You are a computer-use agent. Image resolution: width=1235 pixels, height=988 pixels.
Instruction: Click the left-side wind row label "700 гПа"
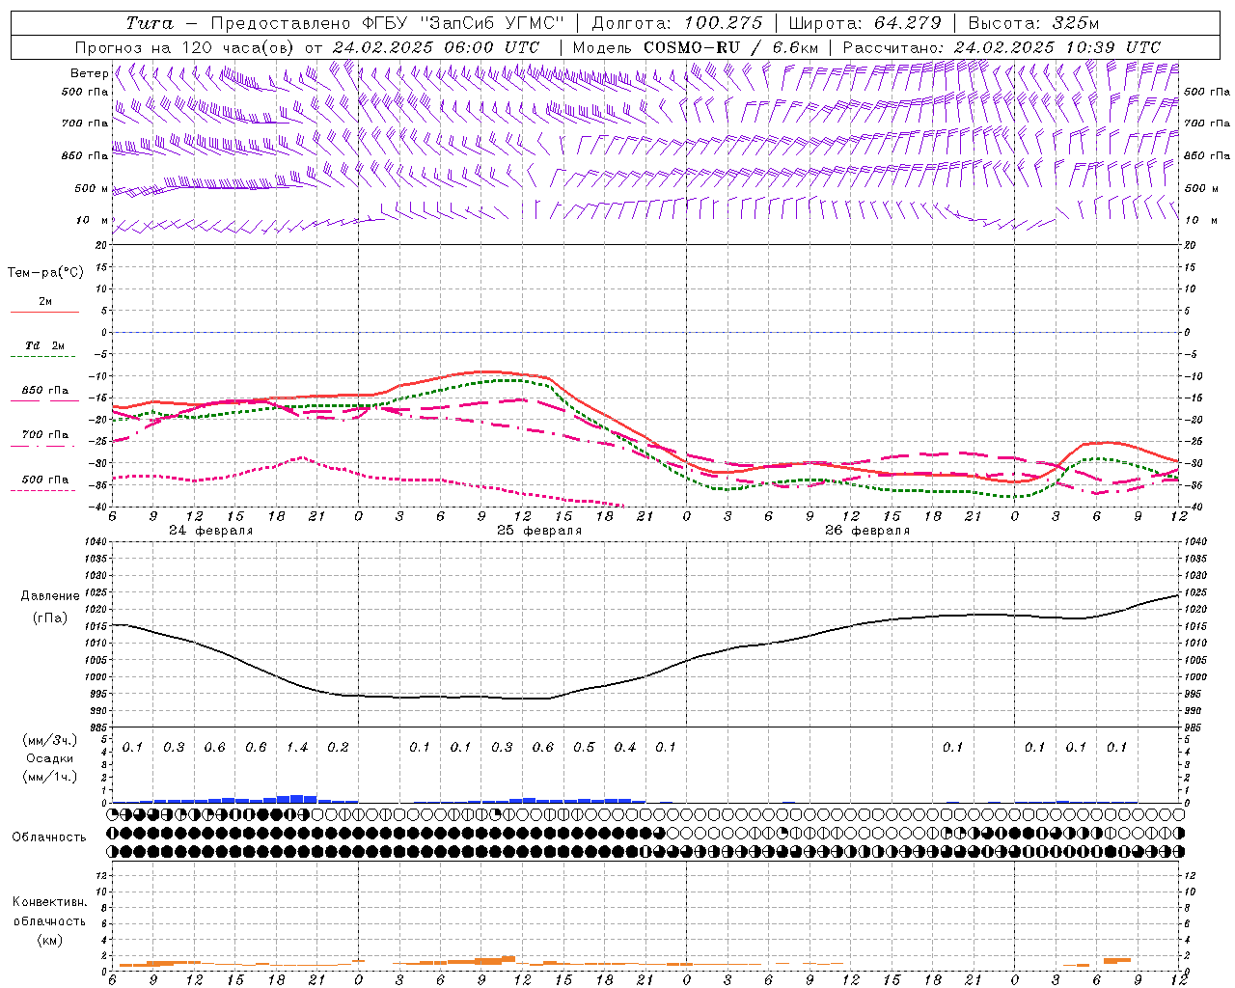click(85, 123)
